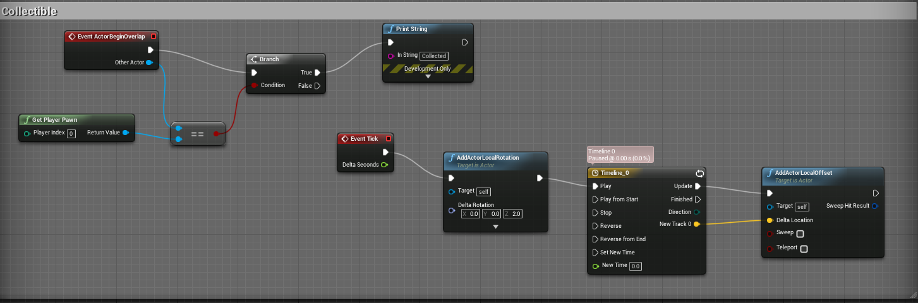Click the Timeline Finished execution pin
The image size is (918, 303).
pos(698,199)
